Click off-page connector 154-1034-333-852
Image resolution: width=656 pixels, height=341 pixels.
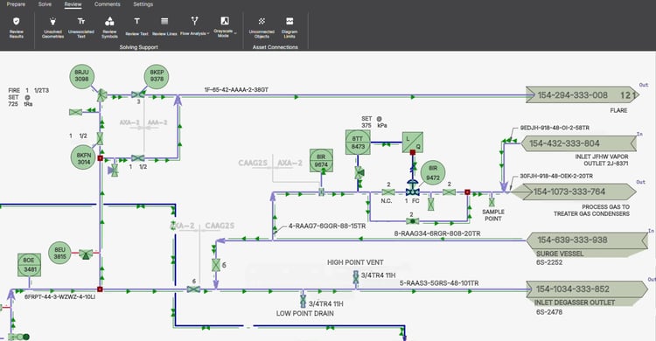point(587,289)
